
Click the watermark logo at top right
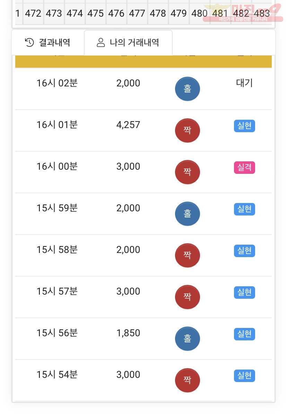click(x=243, y=13)
